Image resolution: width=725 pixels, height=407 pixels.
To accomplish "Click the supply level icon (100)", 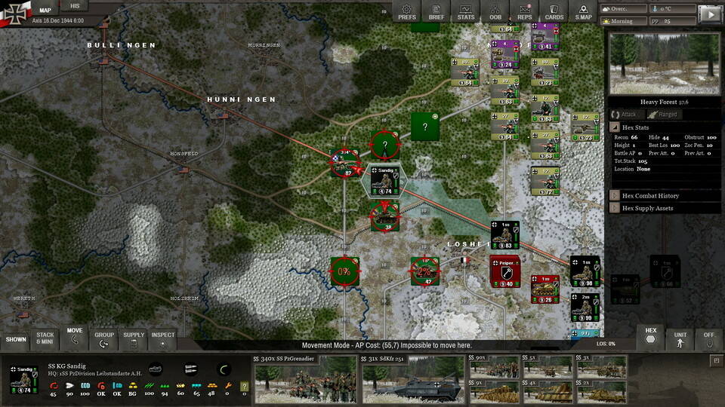I will coord(85,386).
